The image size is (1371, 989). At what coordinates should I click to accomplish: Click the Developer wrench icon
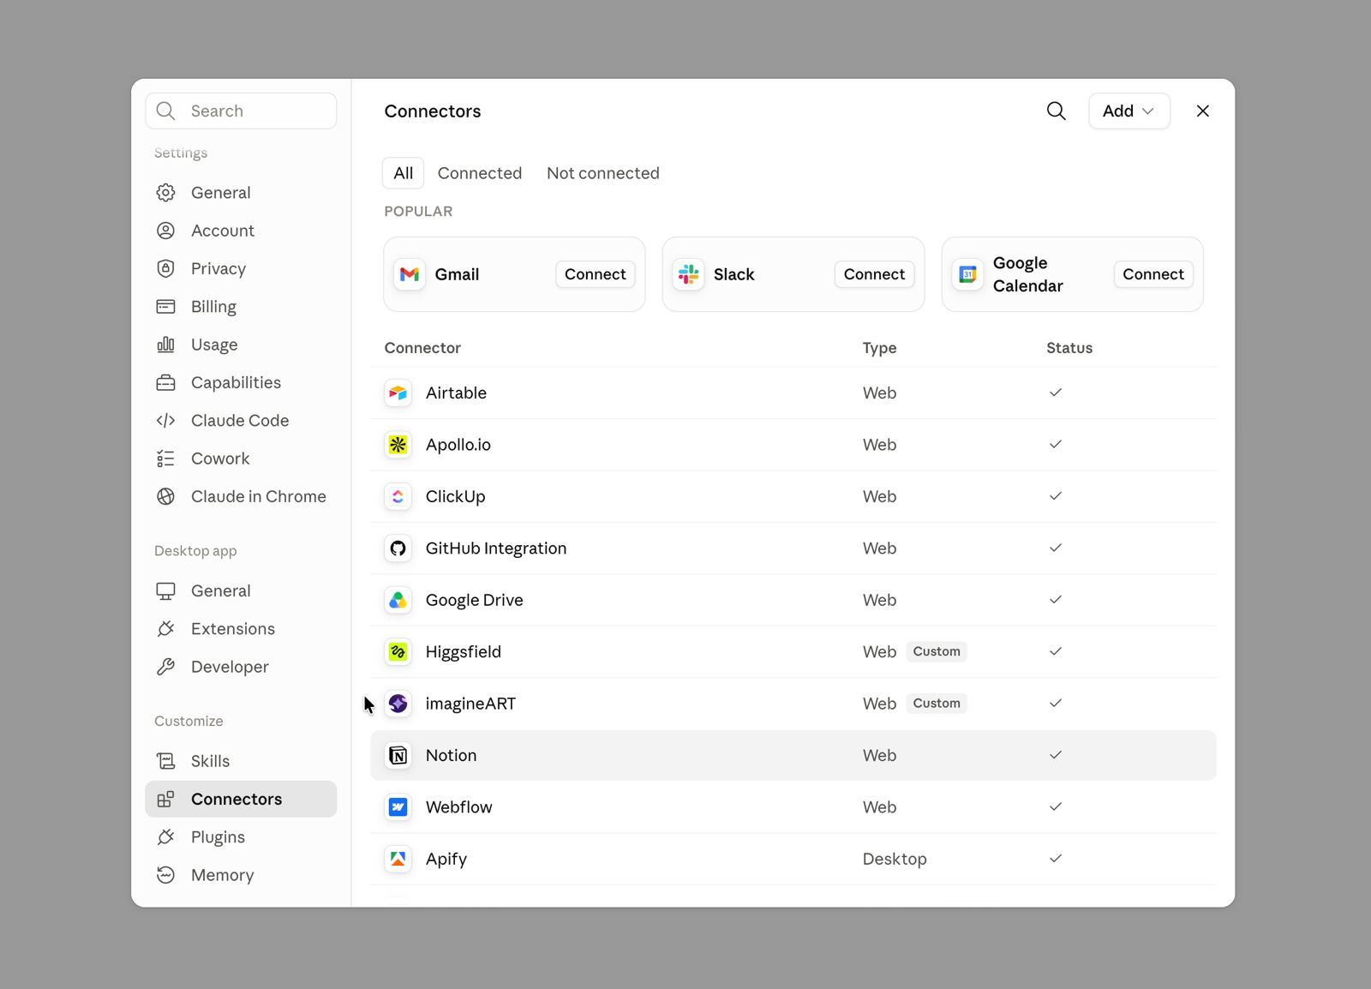click(x=166, y=667)
